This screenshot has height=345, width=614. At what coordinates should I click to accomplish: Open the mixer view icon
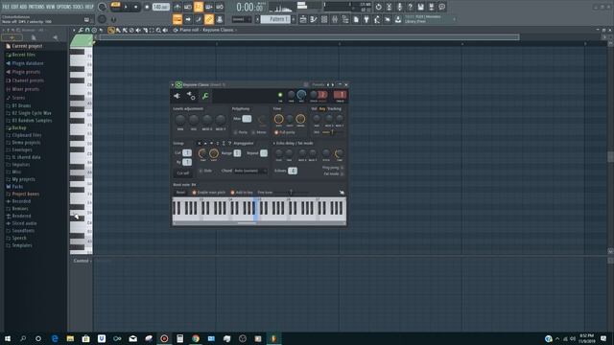click(x=335, y=19)
